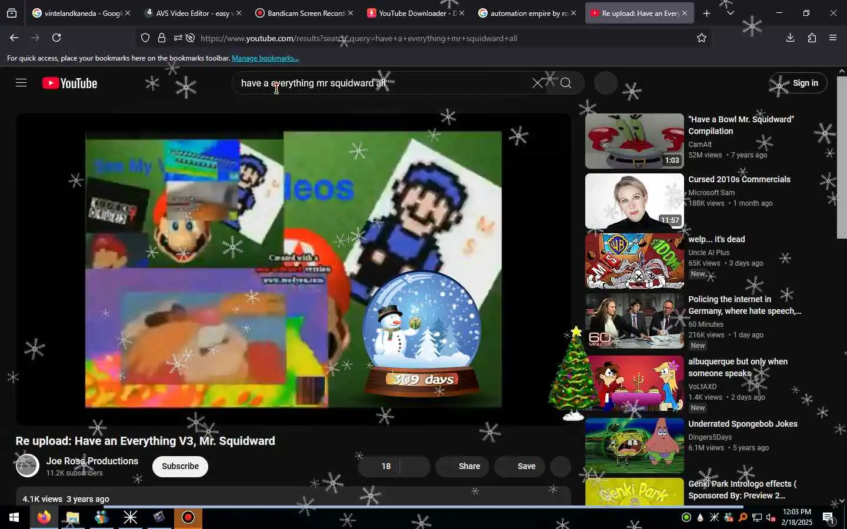The height and width of the screenshot is (529, 847).
Task: Share the video with Share button
Action: [462, 466]
